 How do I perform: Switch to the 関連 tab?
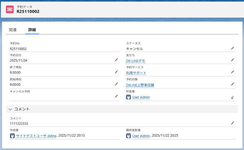tap(13, 30)
